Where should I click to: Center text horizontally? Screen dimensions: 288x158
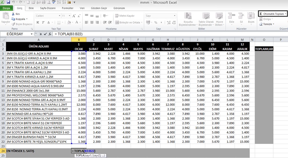tap(92, 23)
